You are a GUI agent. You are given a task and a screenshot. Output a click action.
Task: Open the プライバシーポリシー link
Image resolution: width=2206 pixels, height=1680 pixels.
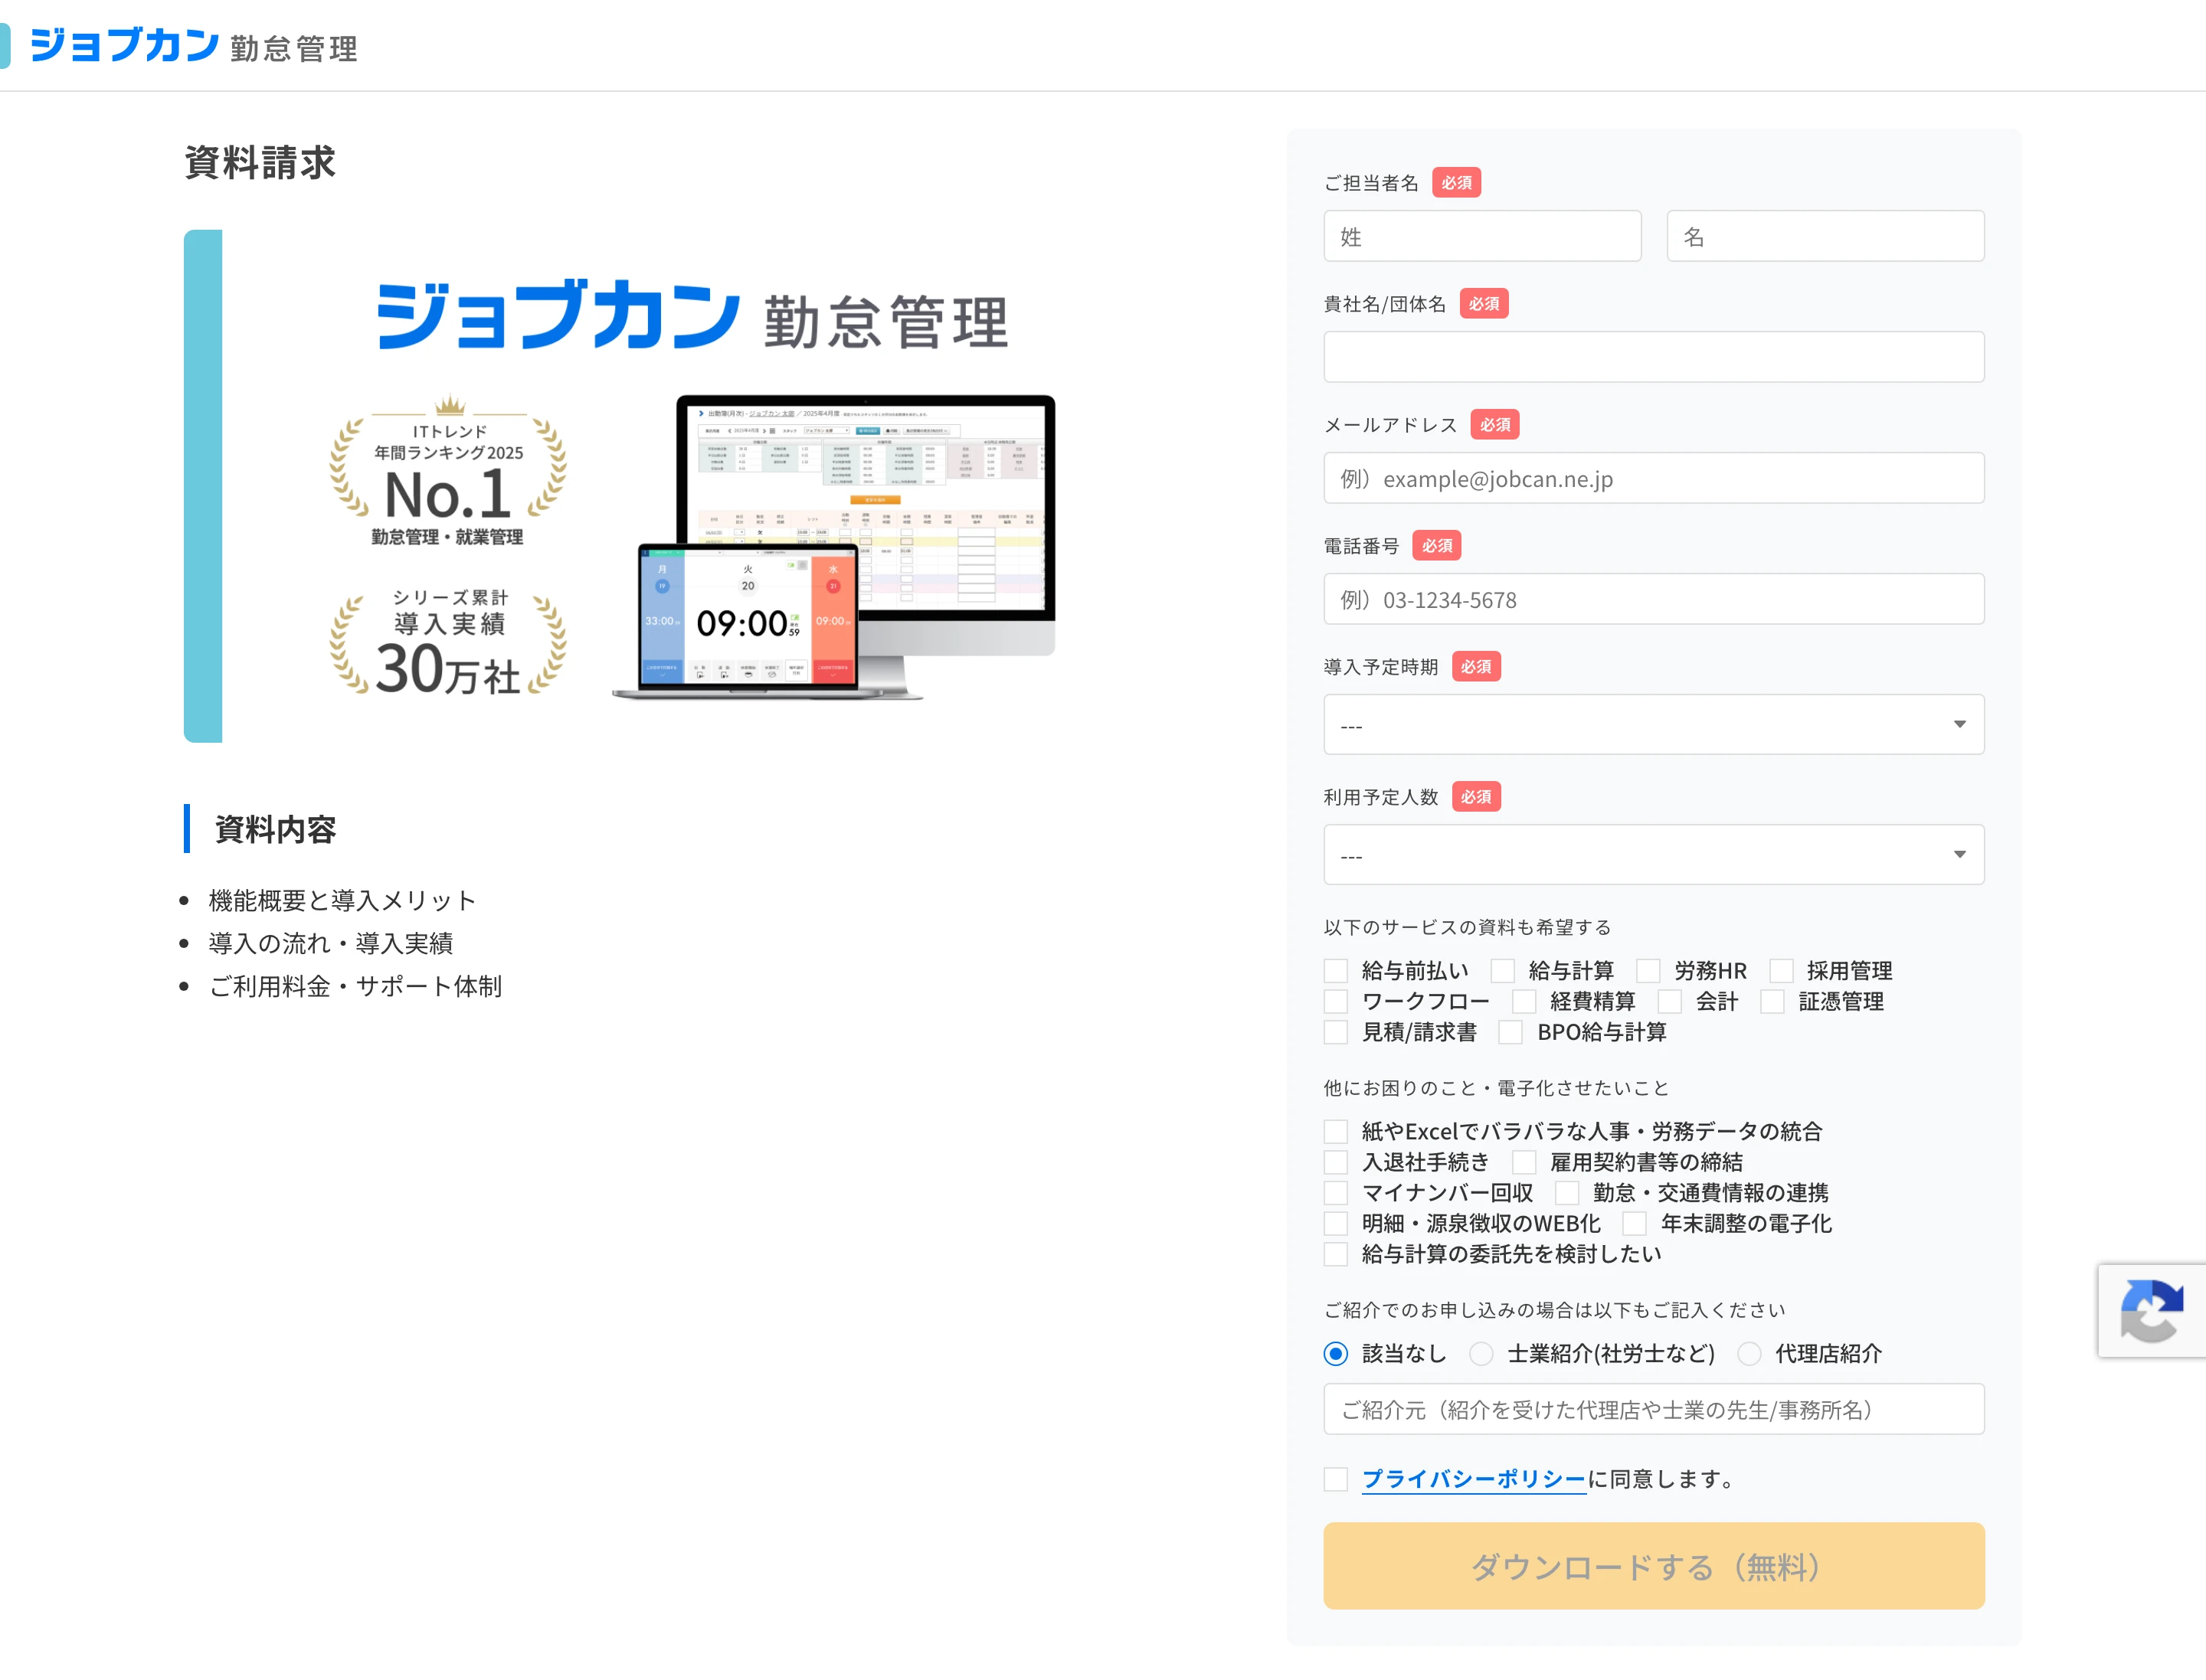click(x=1474, y=1479)
